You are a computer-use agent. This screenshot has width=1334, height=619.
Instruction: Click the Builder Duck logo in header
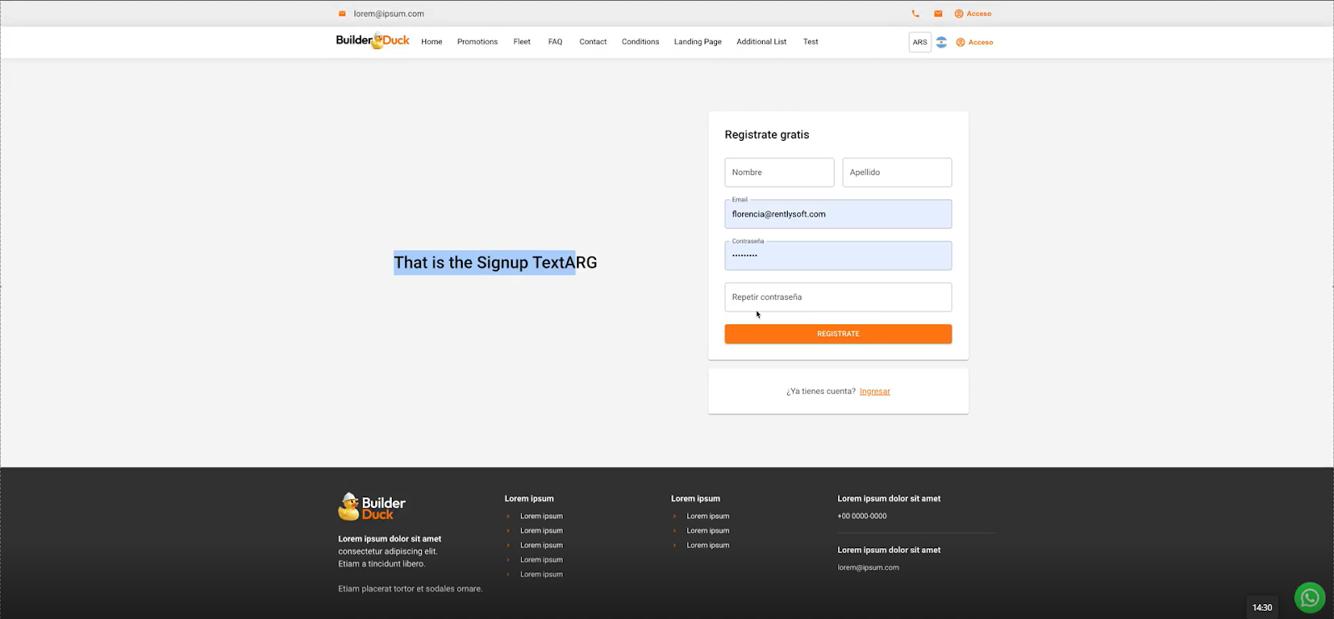click(373, 41)
